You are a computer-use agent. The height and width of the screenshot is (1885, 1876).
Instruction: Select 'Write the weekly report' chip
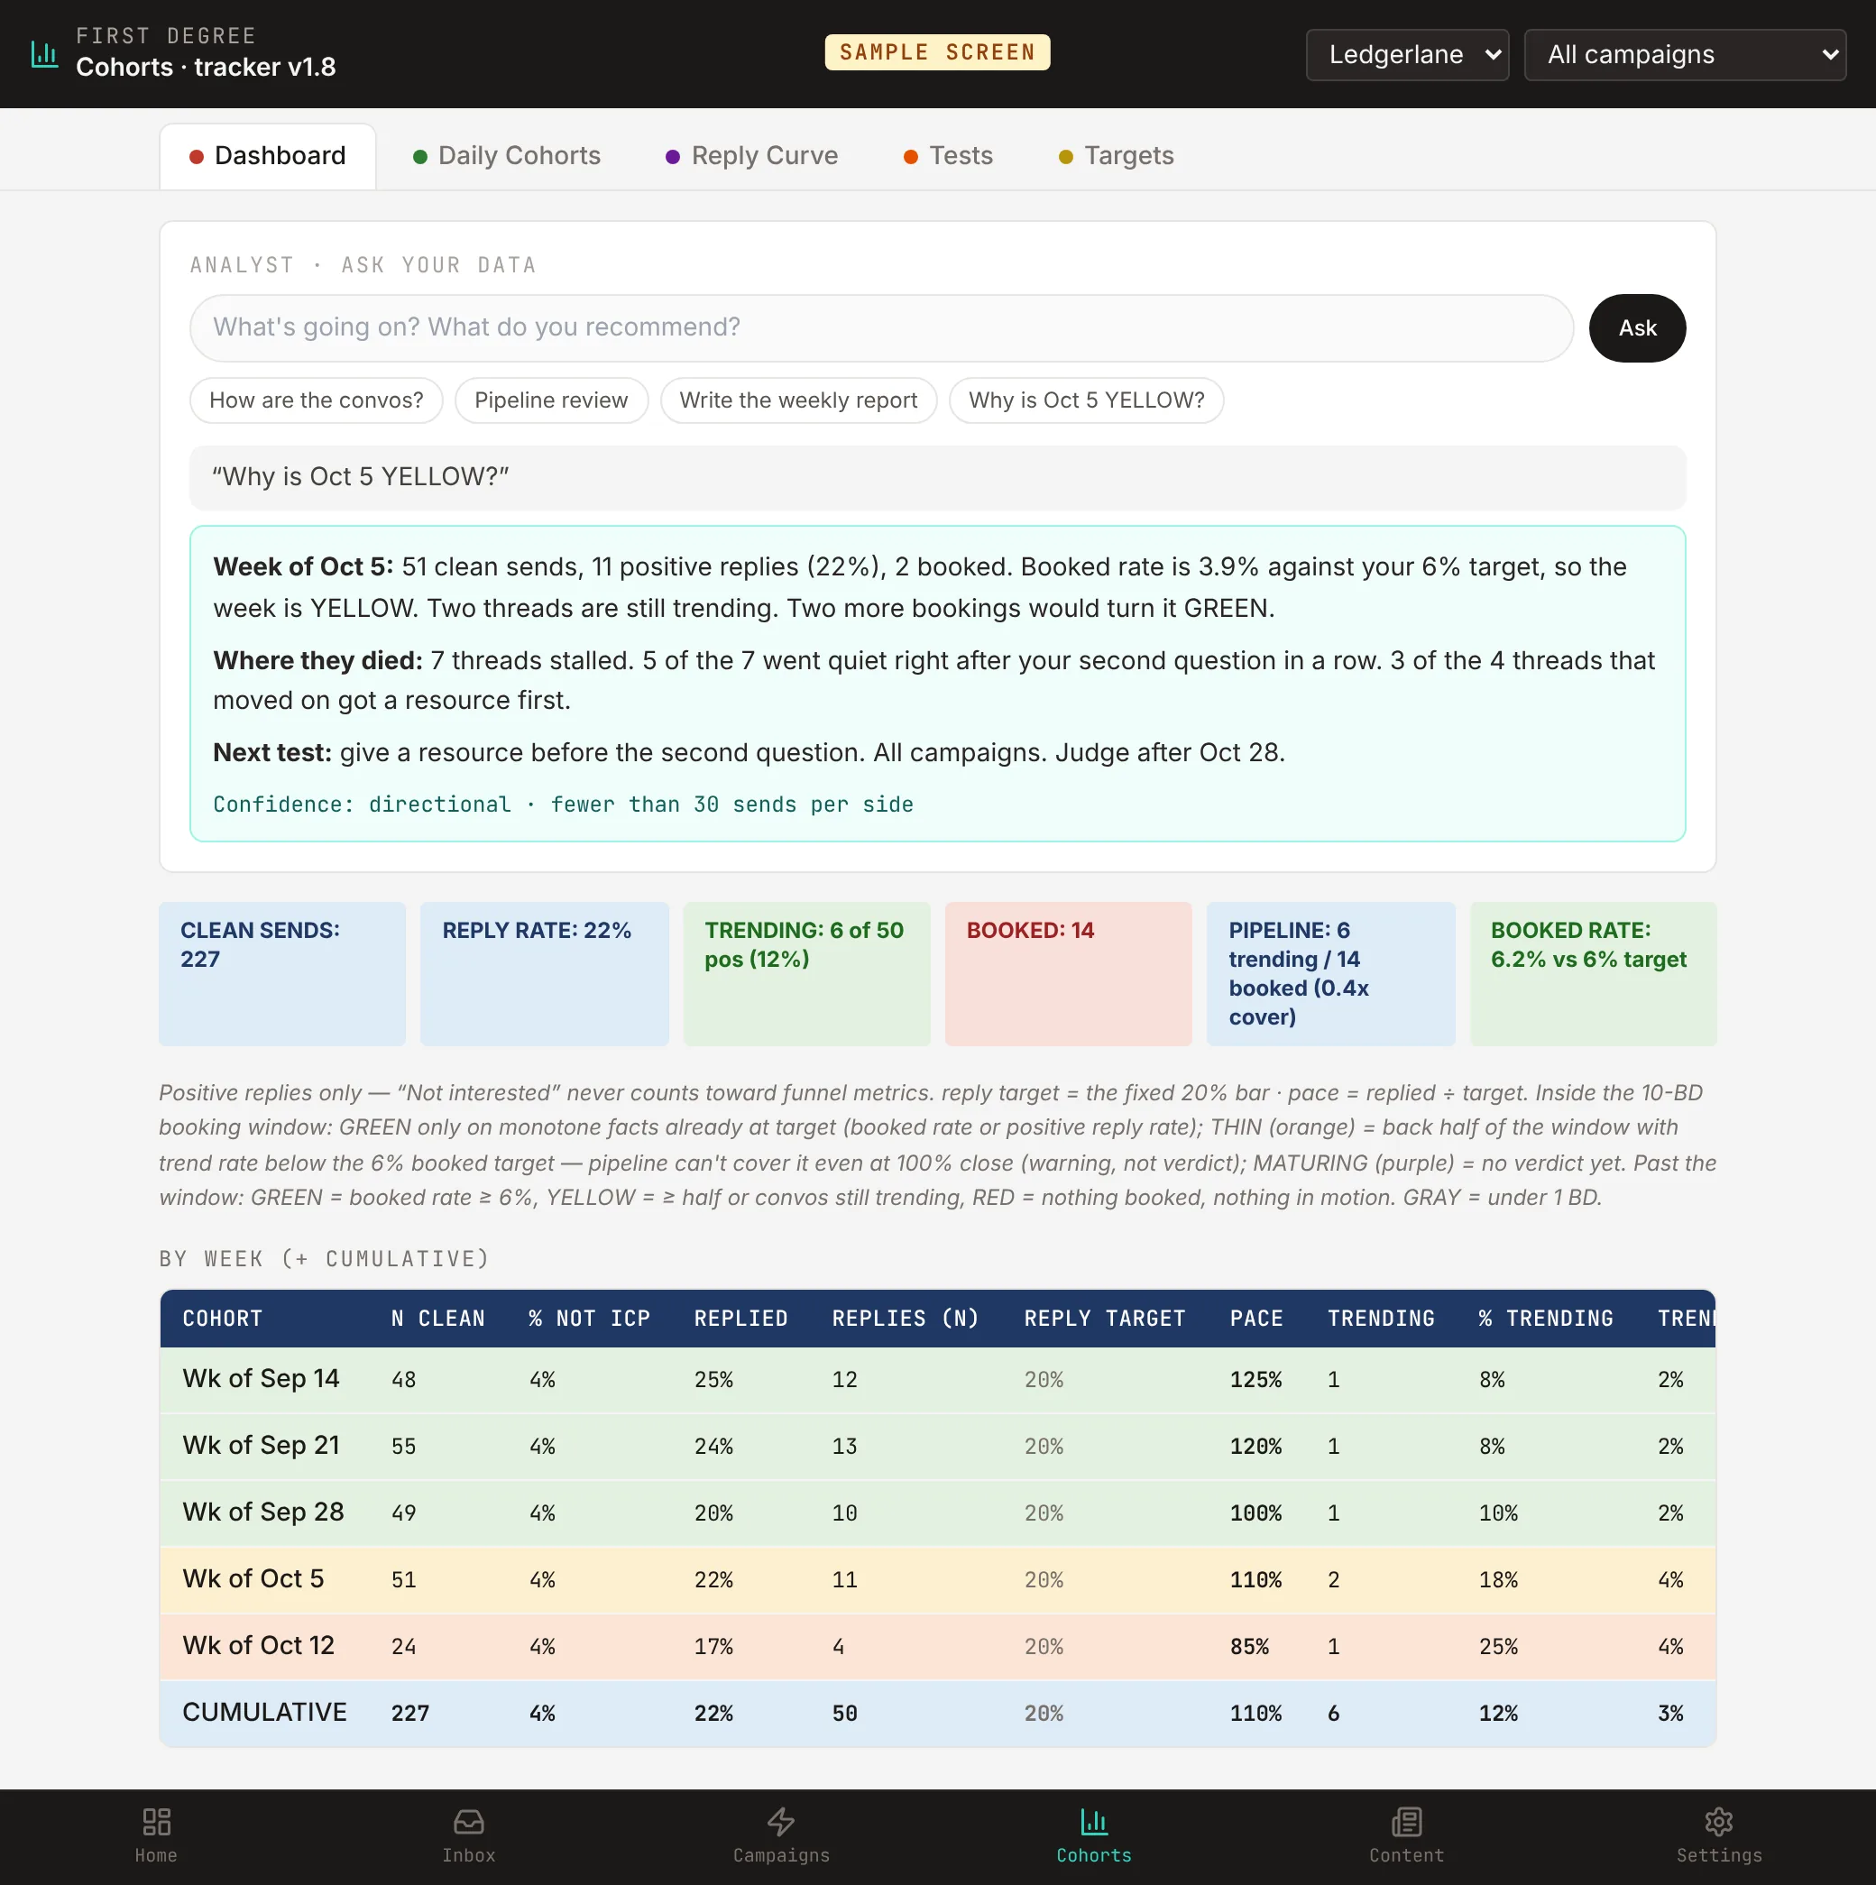pyautogui.click(x=798, y=400)
